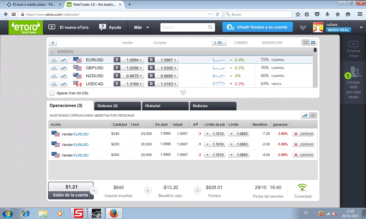Set a price alert bell for NZDUSD
This screenshot has height=219, width=366.
[54, 76]
